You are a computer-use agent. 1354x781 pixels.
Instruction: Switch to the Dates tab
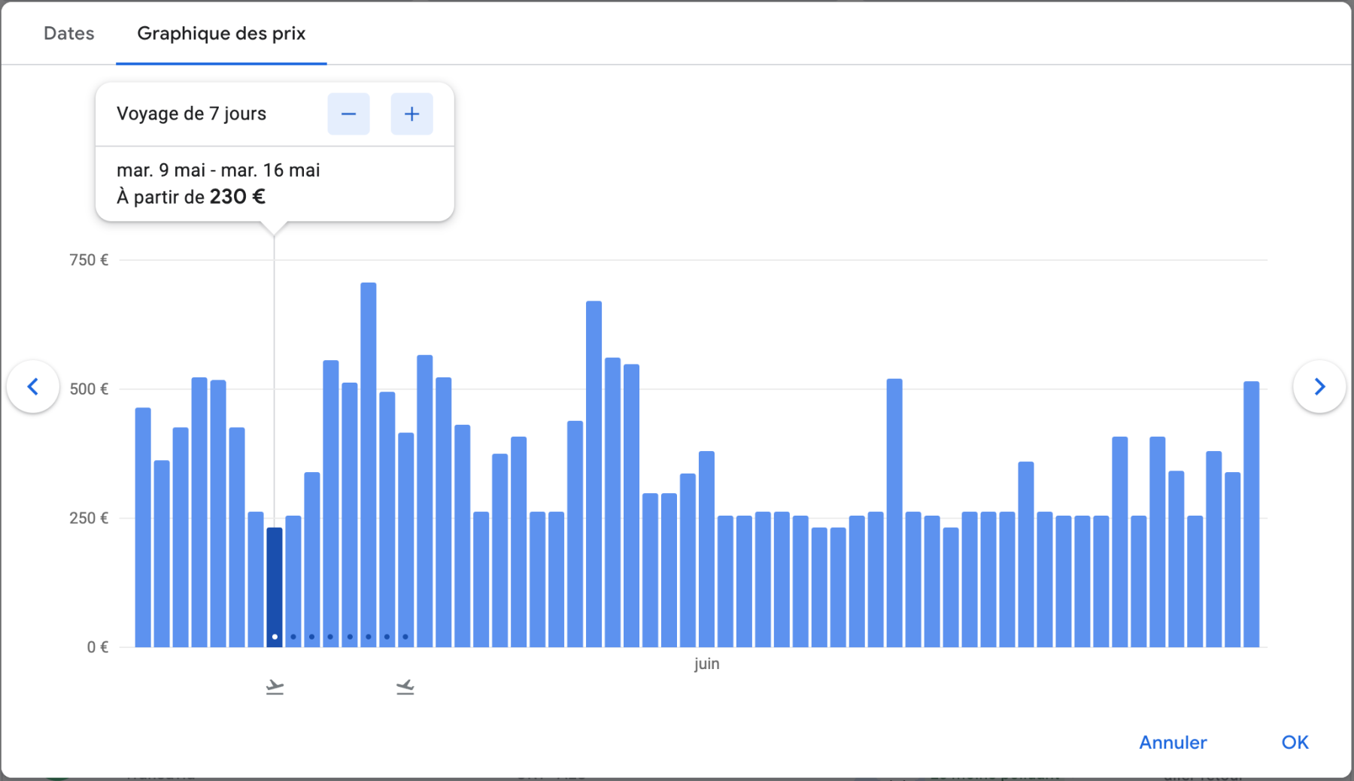pos(69,33)
